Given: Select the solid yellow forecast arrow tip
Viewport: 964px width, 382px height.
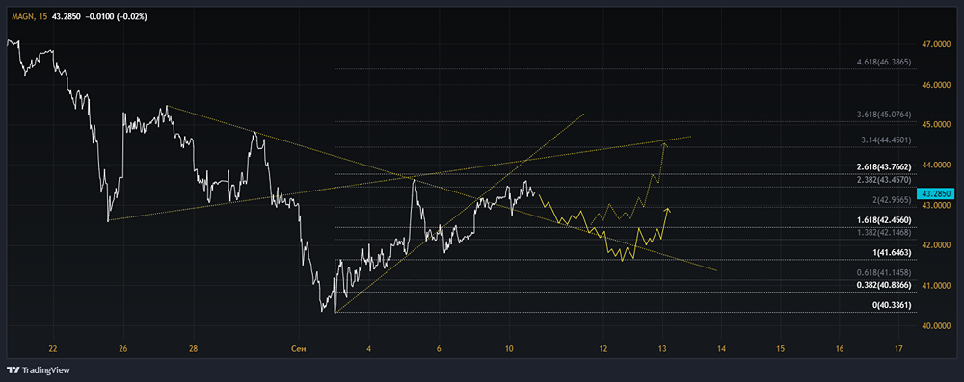Looking at the screenshot, I should [668, 211].
